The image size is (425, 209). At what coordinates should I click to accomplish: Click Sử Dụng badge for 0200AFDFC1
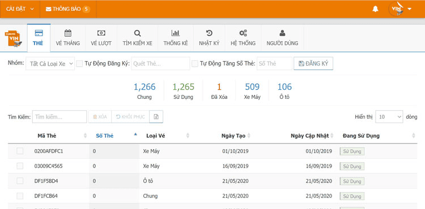tap(352, 151)
